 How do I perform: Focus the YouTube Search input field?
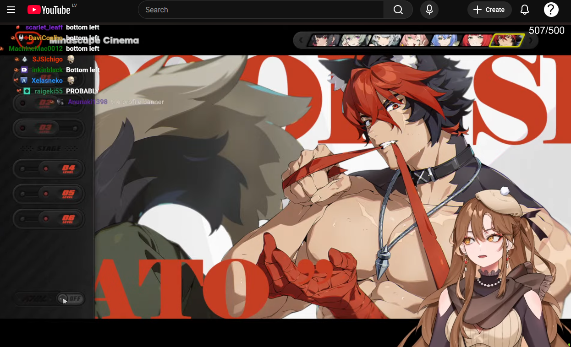click(261, 10)
